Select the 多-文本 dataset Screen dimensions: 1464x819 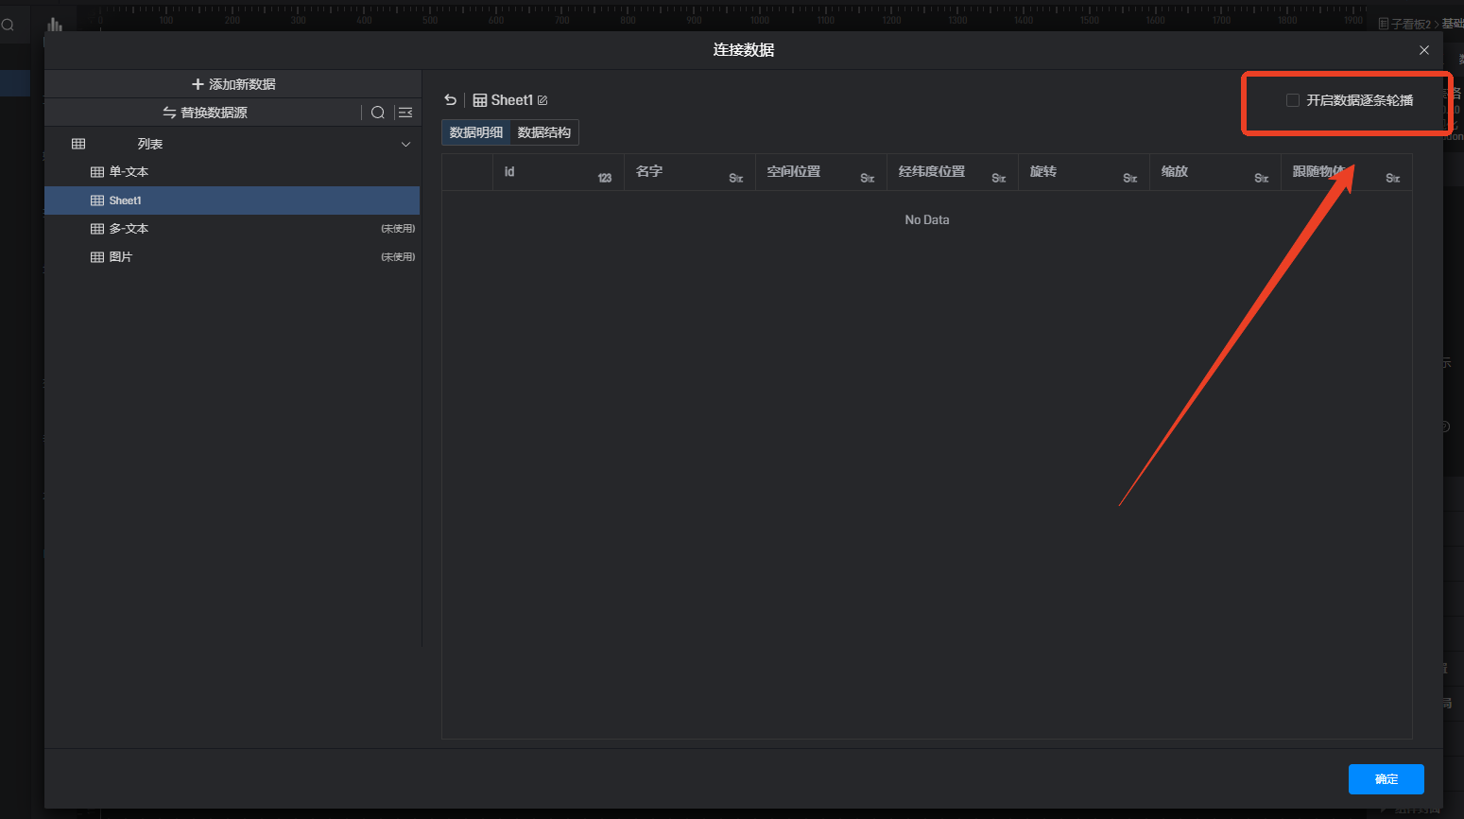pyautogui.click(x=129, y=229)
